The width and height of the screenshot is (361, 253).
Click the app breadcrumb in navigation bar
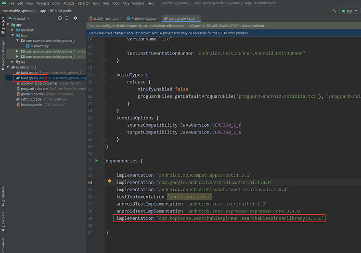click(x=43, y=11)
